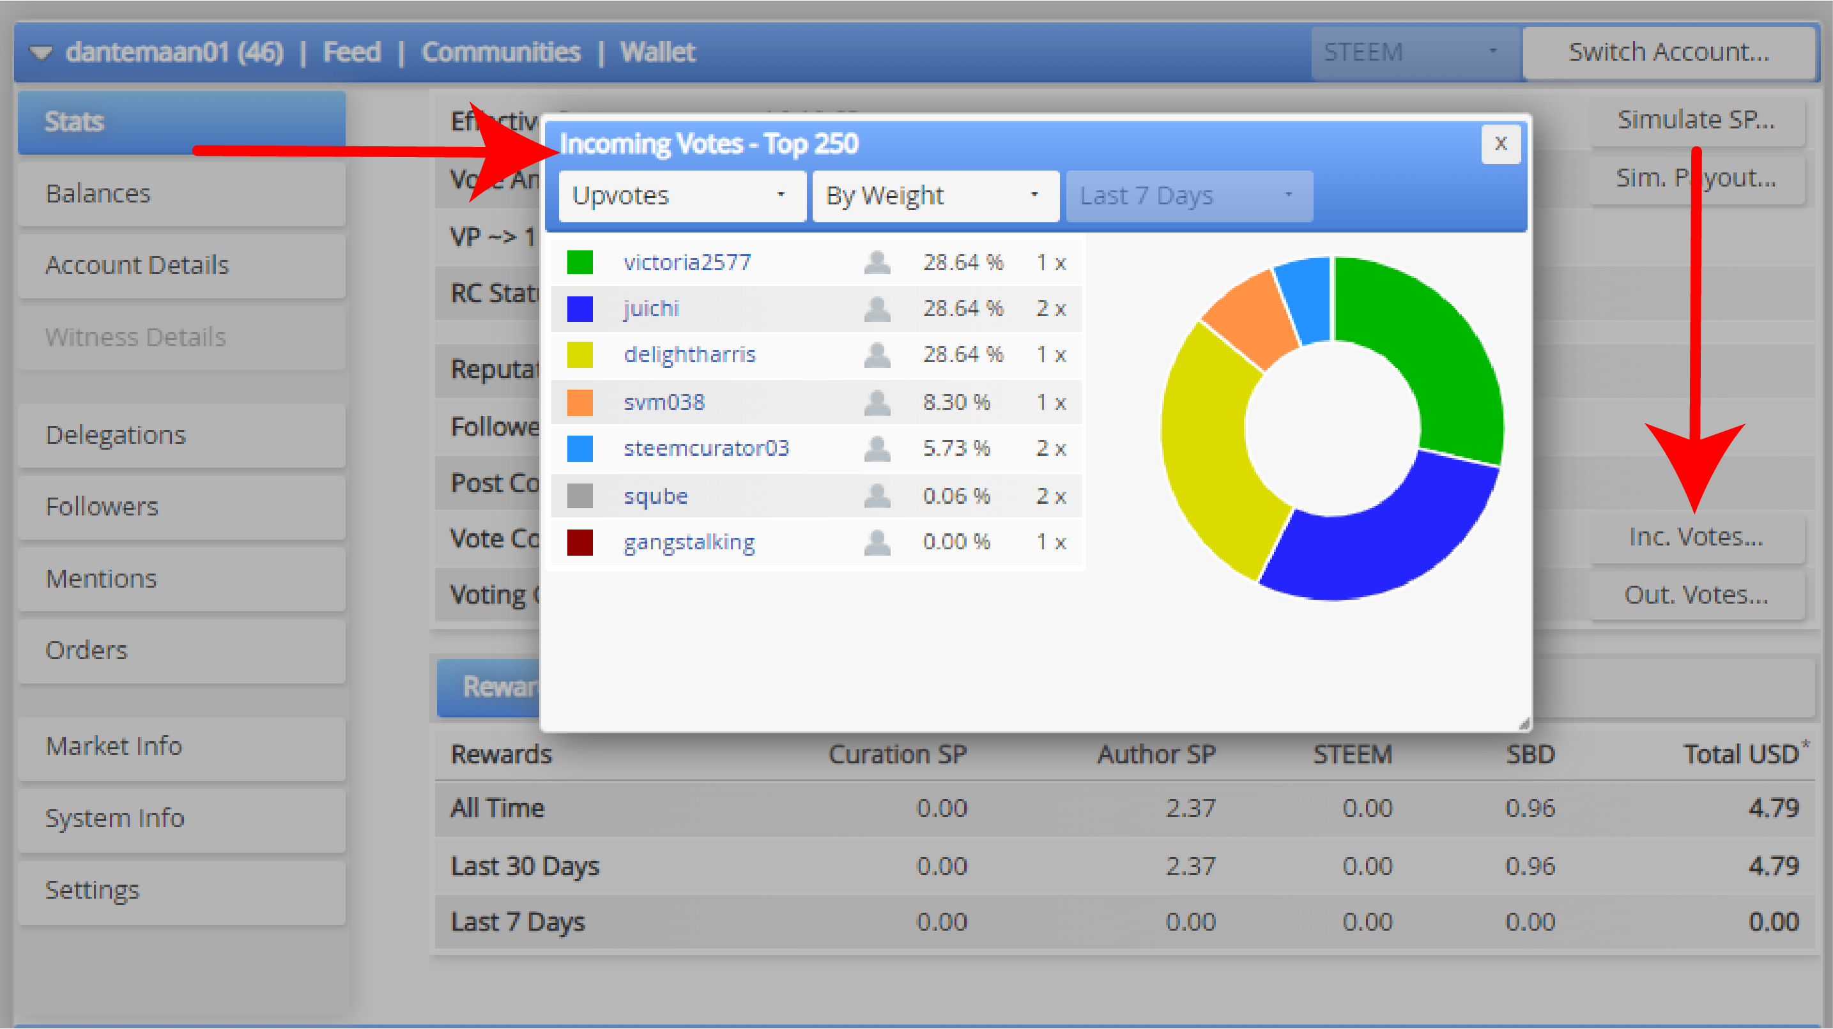Click the user icon next to victoria2577

pyautogui.click(x=877, y=262)
